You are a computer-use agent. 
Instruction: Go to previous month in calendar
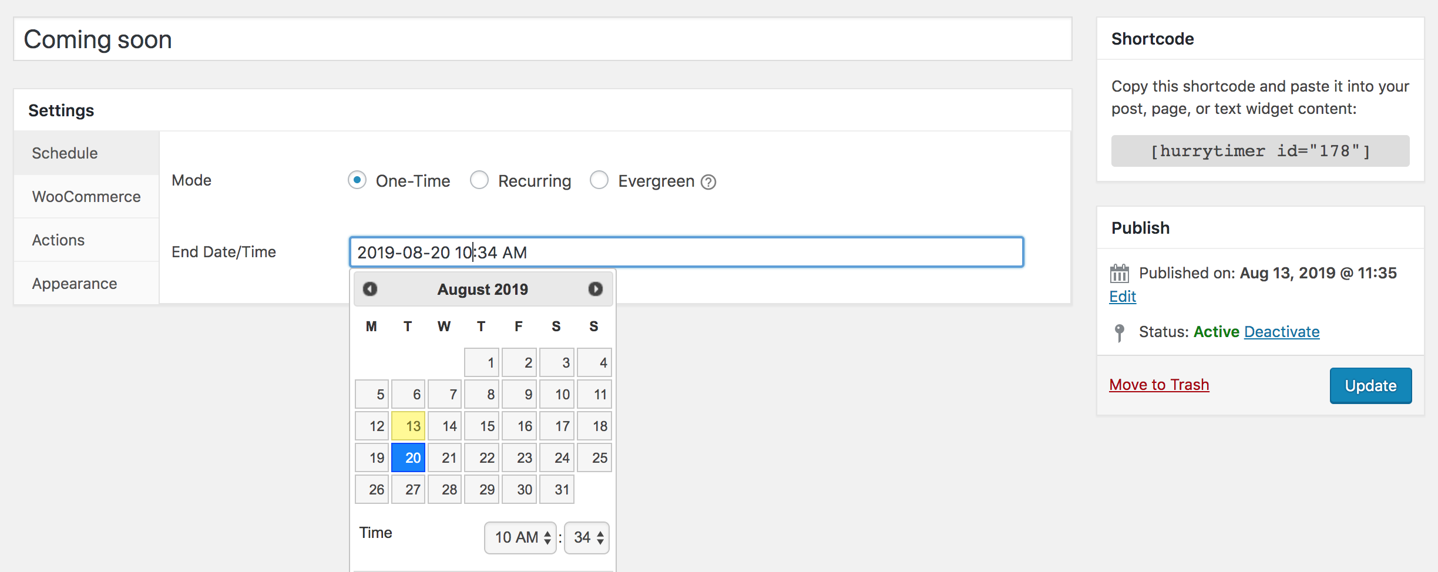coord(370,289)
